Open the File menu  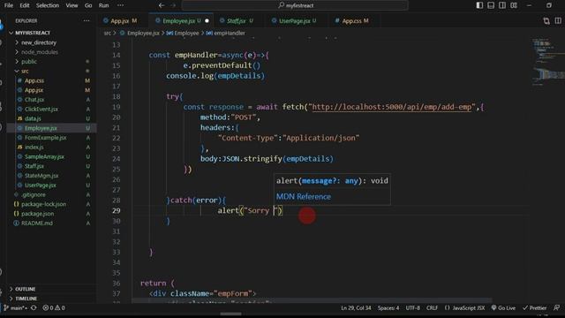pos(9,5)
